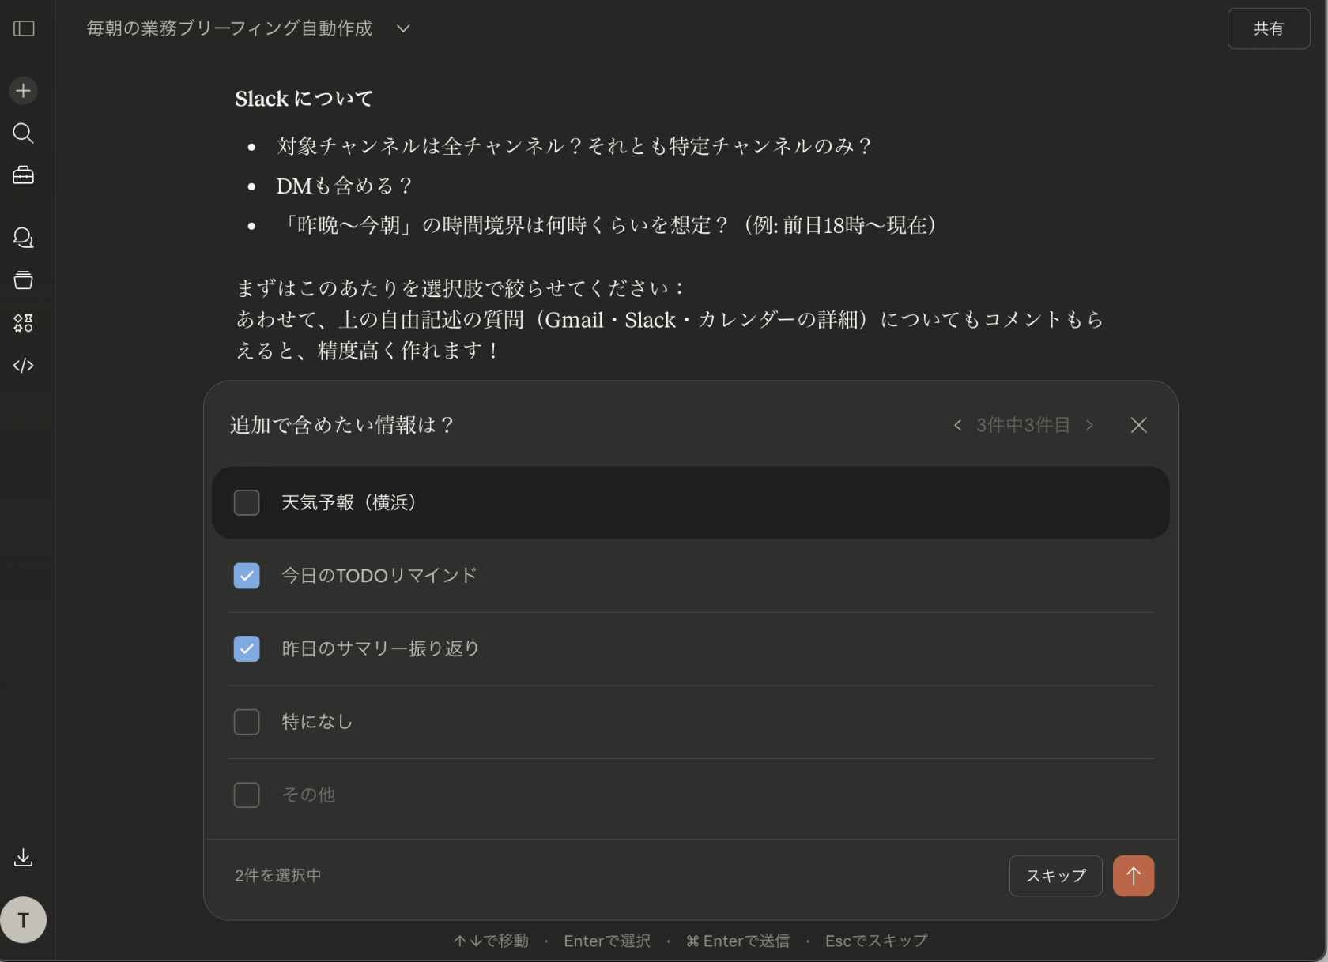Click the download icon in sidebar

click(x=24, y=858)
